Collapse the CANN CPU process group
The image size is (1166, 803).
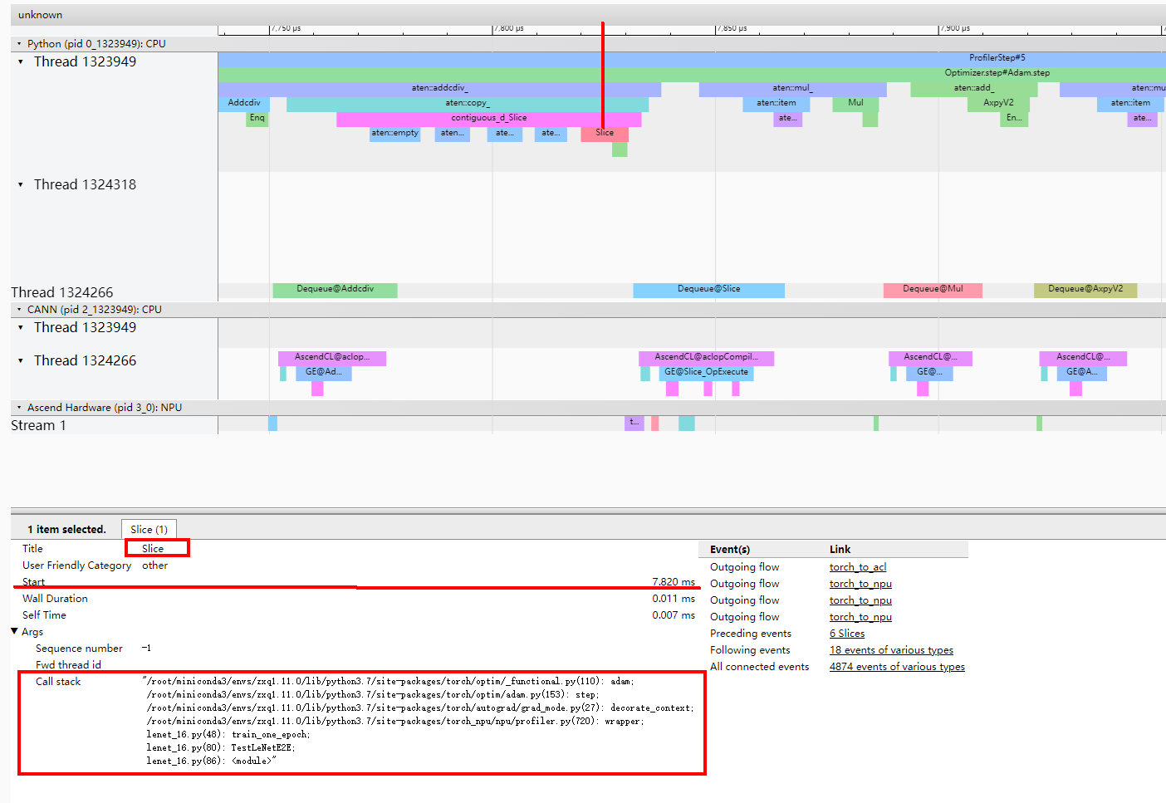point(19,310)
